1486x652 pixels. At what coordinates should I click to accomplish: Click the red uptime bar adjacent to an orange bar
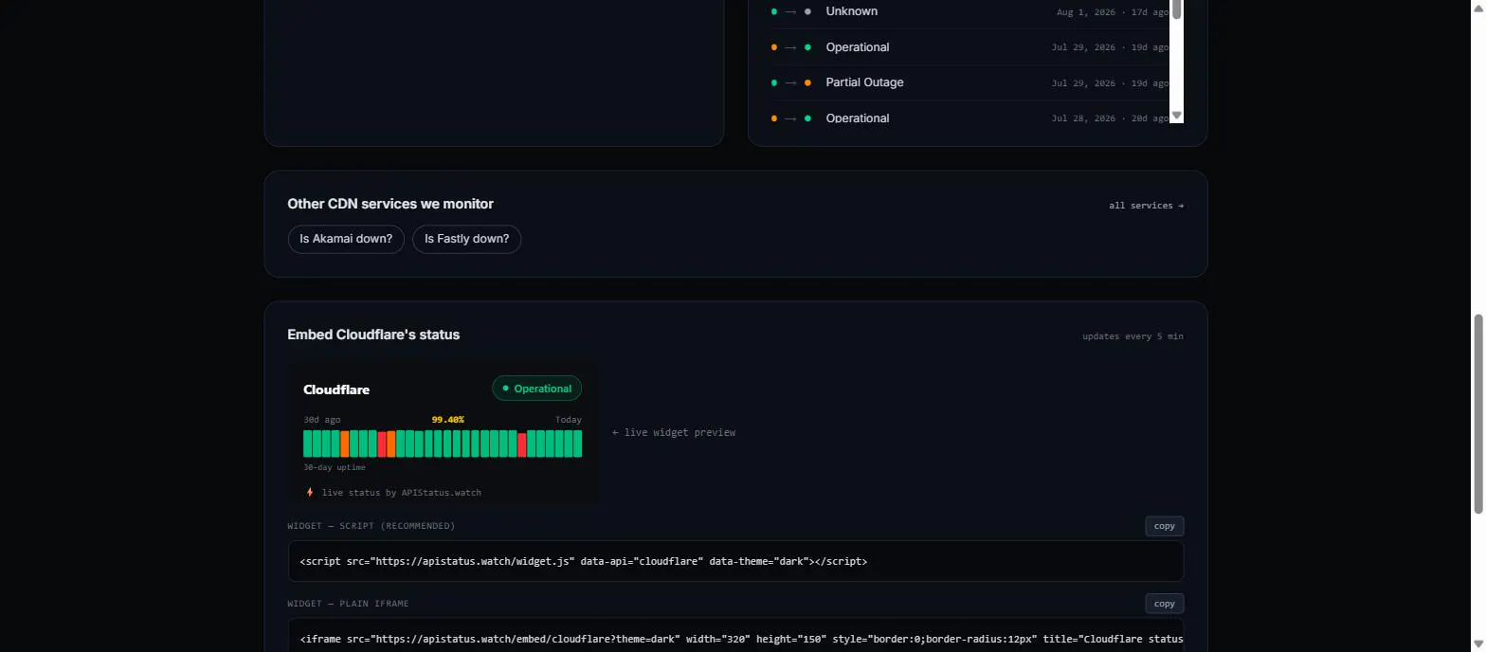pyautogui.click(x=382, y=444)
